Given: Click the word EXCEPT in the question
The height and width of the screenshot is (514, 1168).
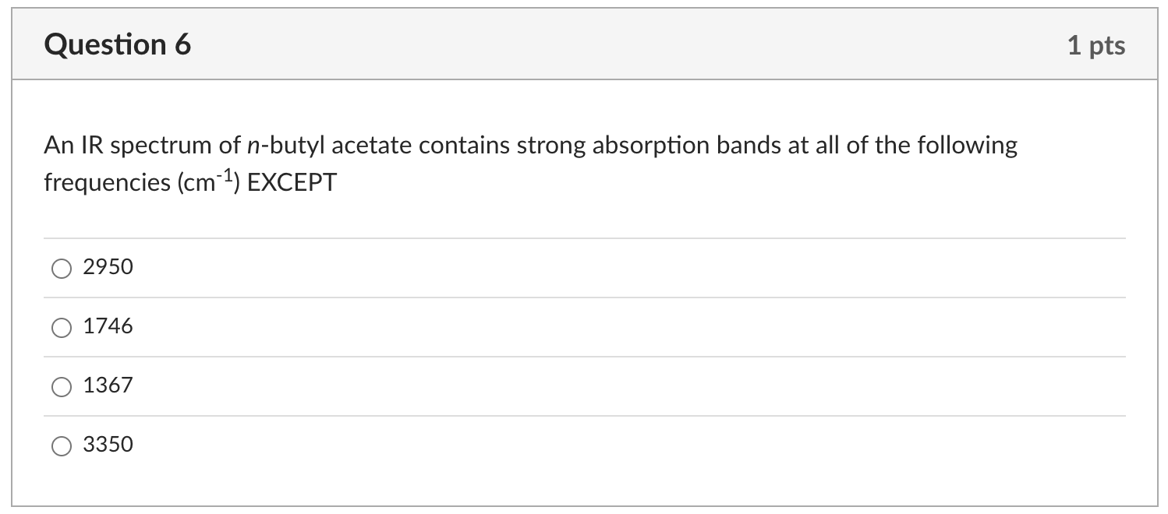Looking at the screenshot, I should [x=292, y=182].
